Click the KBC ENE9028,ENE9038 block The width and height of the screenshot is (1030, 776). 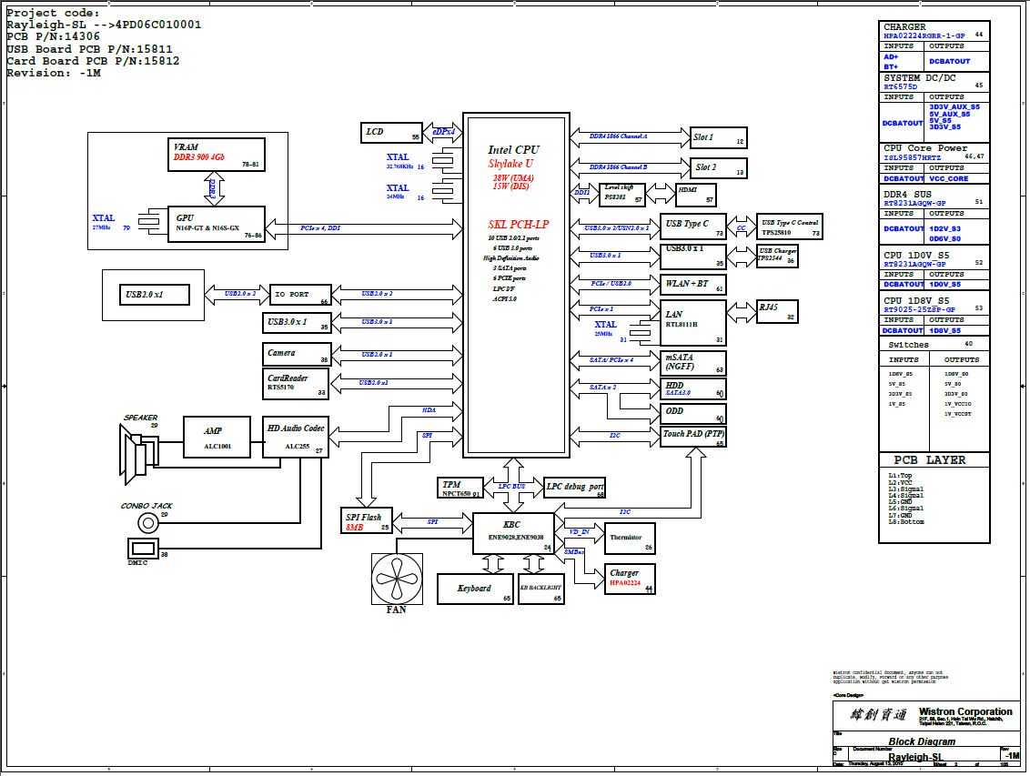tap(513, 533)
